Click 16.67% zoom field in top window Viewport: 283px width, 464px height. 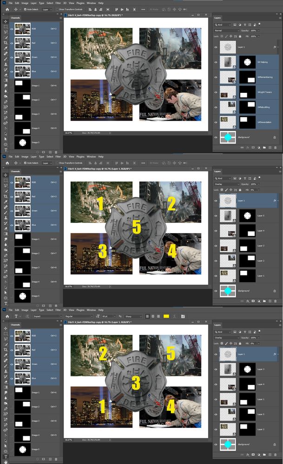click(x=68, y=133)
